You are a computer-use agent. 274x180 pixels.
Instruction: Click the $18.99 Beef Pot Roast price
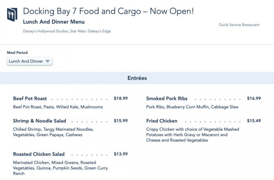[x=121, y=99]
